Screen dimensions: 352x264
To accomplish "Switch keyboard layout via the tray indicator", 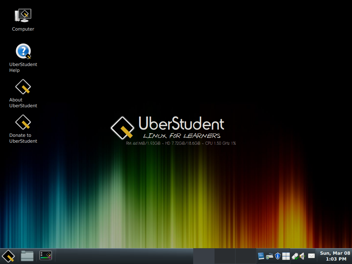I will coord(269,256).
